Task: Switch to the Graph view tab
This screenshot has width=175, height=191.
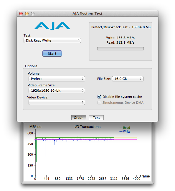Action: pos(79,118)
